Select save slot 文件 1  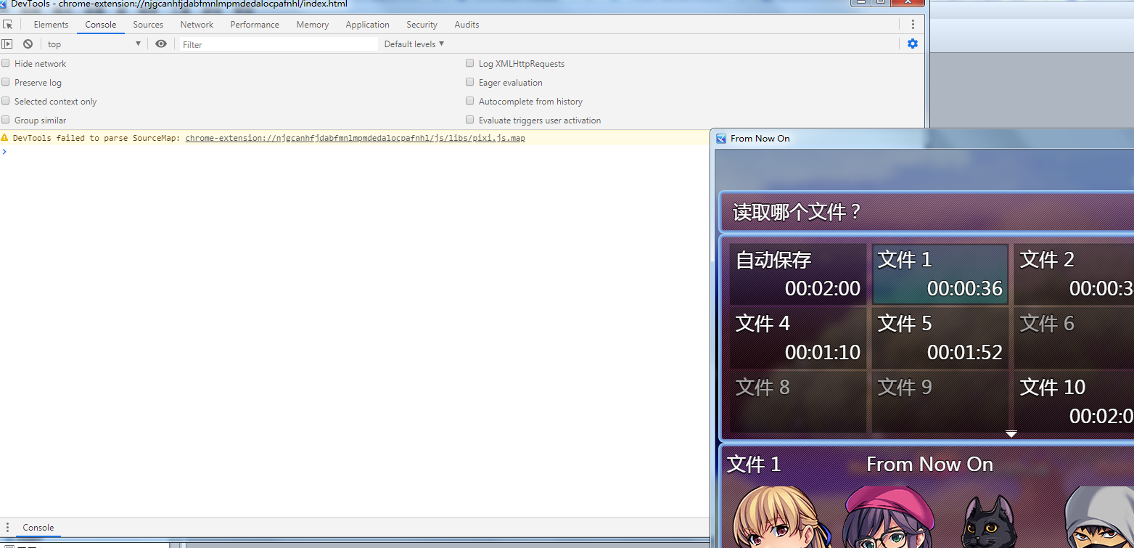click(940, 274)
